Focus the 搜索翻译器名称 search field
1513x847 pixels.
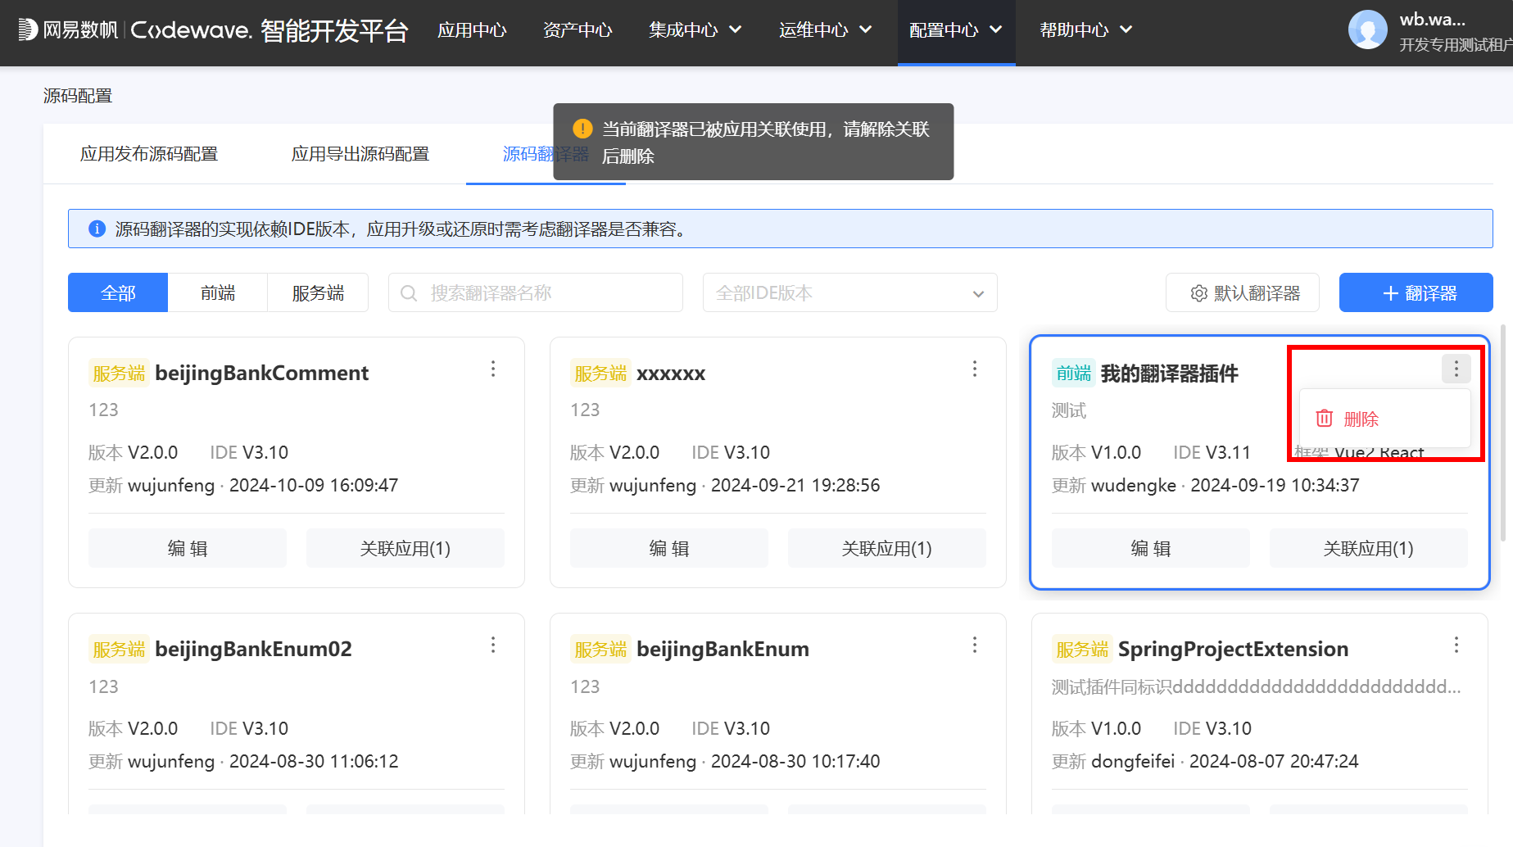(536, 293)
